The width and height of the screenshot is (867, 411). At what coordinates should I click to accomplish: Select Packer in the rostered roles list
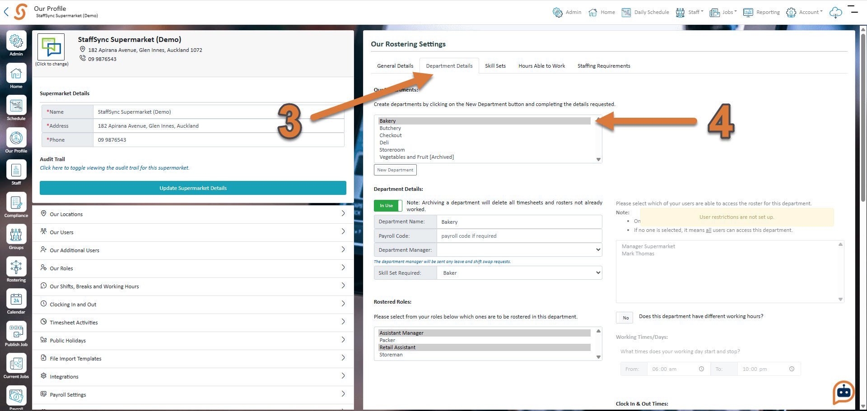pos(485,340)
